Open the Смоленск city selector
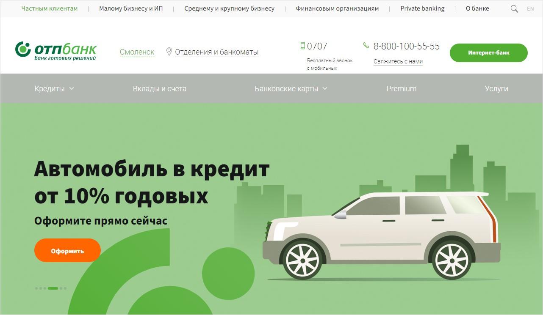 [x=137, y=52]
